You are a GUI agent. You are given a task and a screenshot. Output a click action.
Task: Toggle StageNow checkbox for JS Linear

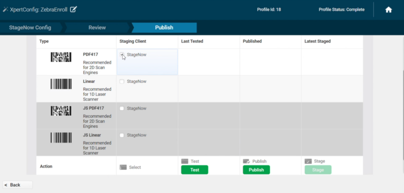point(122,135)
